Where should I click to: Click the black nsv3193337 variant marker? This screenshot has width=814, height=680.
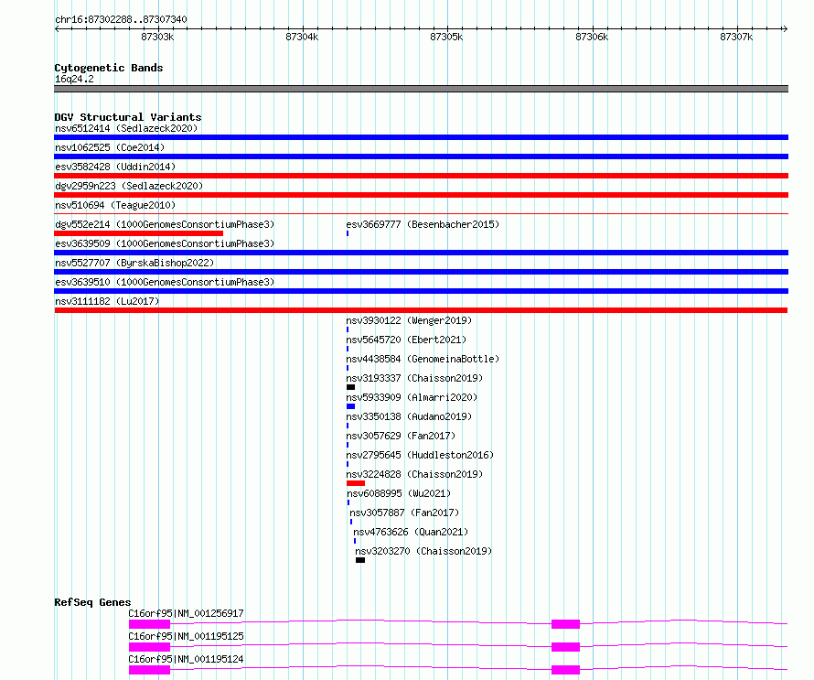[x=351, y=387]
